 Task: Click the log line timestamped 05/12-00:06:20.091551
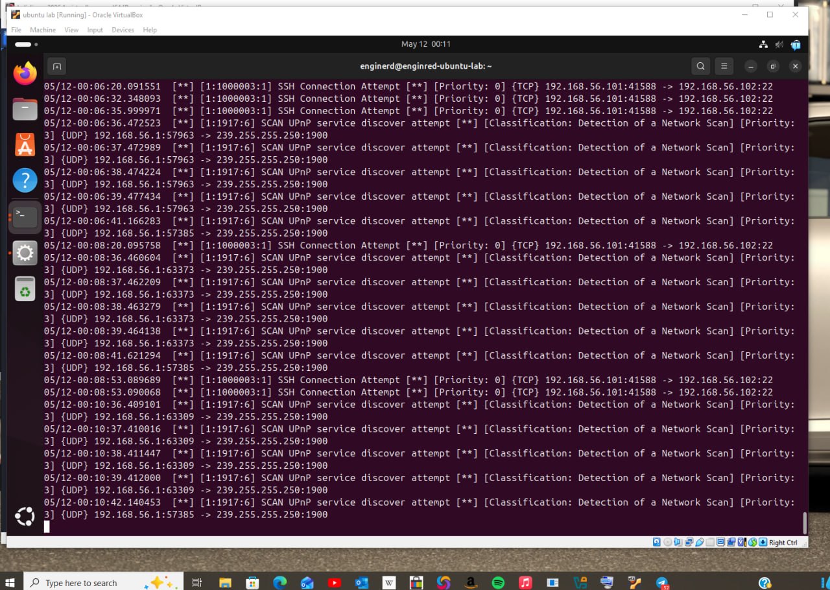pyautogui.click(x=409, y=86)
